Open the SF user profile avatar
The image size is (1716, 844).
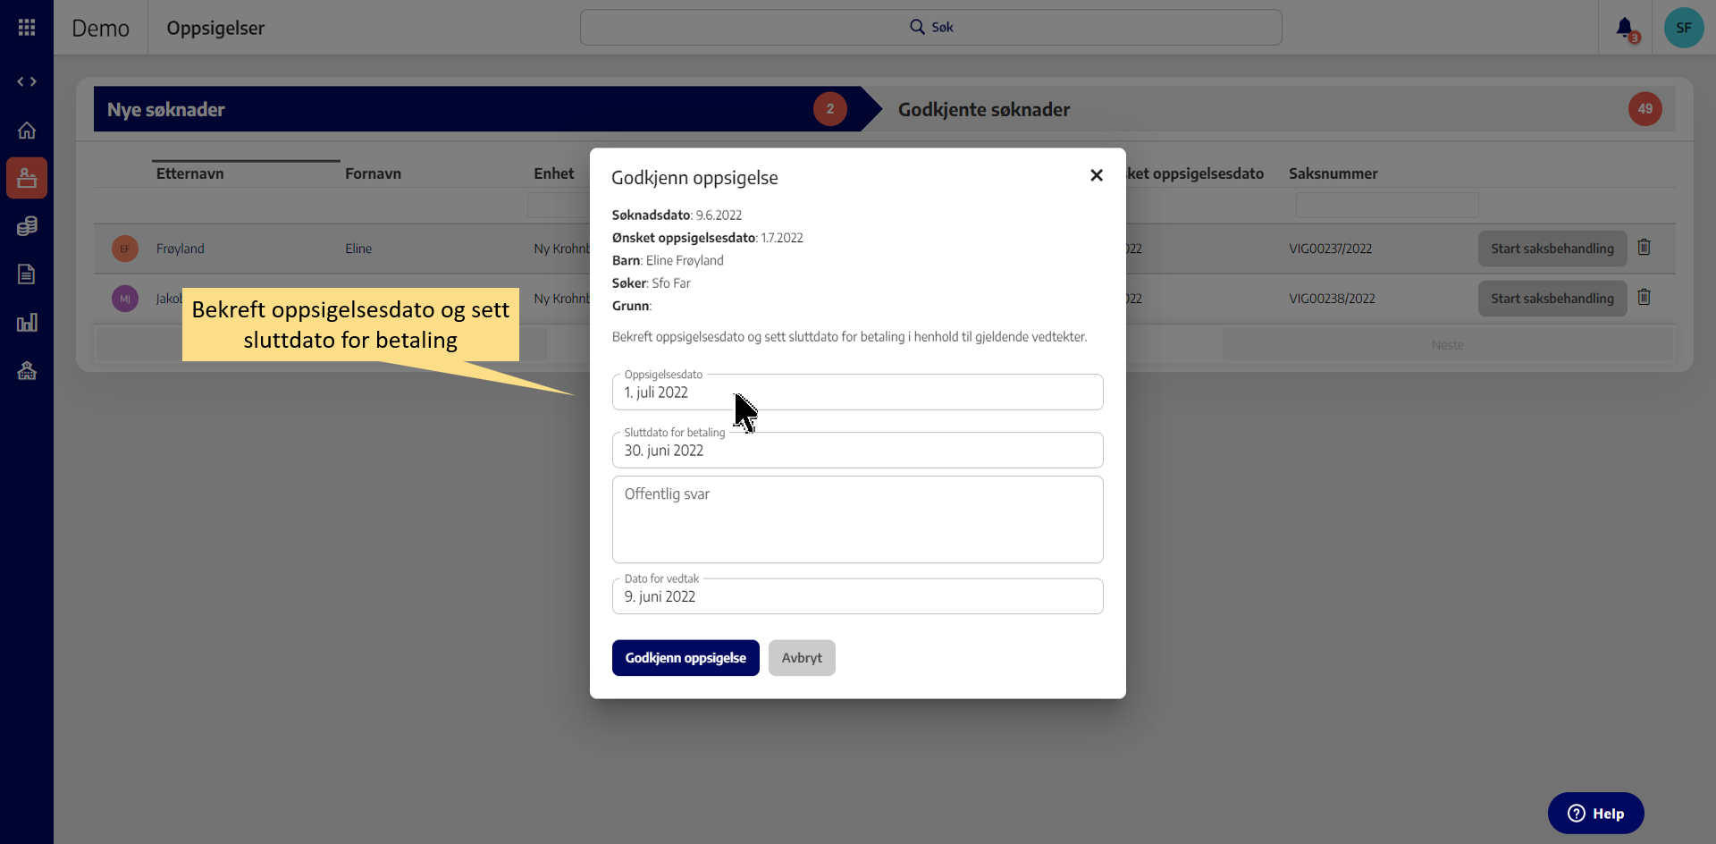click(x=1683, y=28)
